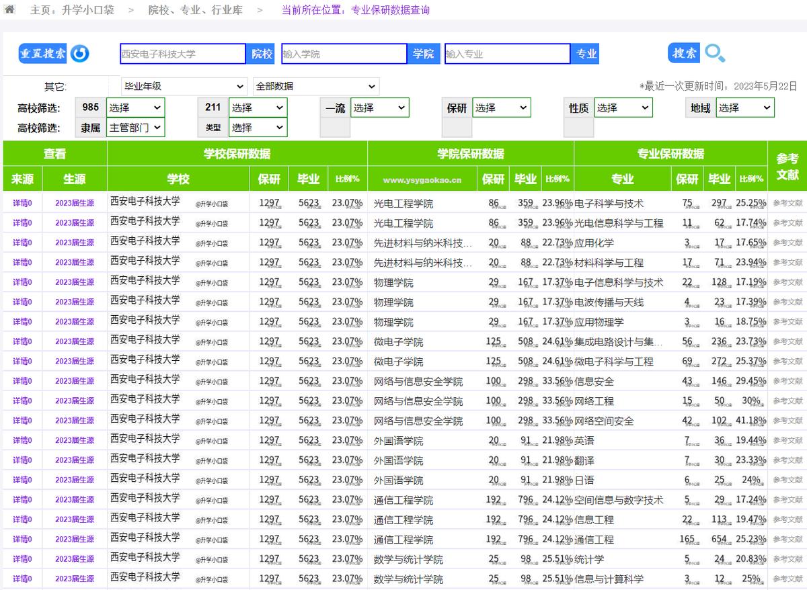Open the 类型 选择 dropdown
The image size is (807, 590).
(x=258, y=127)
